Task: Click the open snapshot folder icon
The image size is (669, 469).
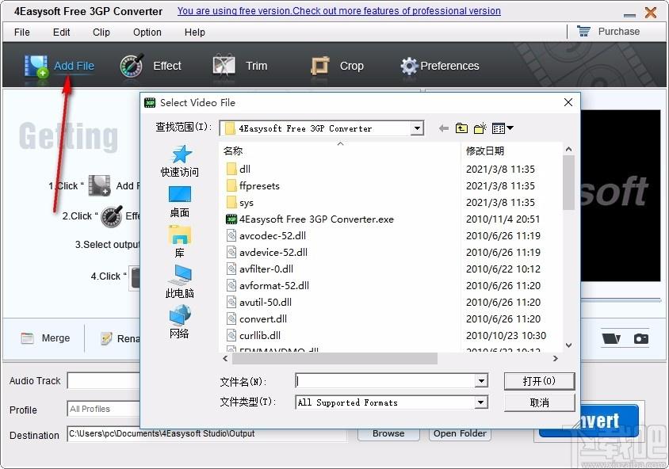Action: 611,338
